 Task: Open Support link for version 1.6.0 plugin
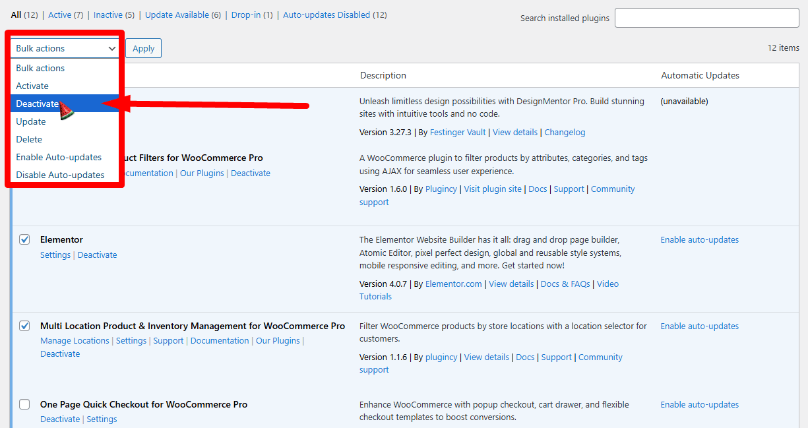tap(569, 189)
